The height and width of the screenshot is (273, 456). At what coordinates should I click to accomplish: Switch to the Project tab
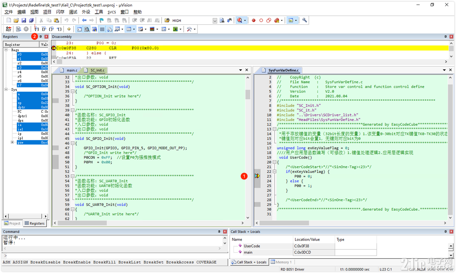tap(12, 223)
